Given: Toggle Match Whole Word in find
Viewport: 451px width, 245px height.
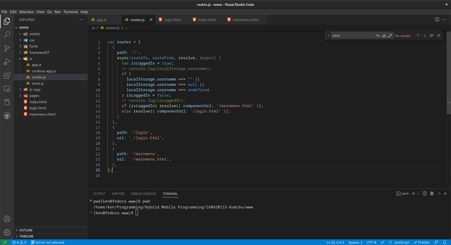Looking at the screenshot, I should pos(384,36).
